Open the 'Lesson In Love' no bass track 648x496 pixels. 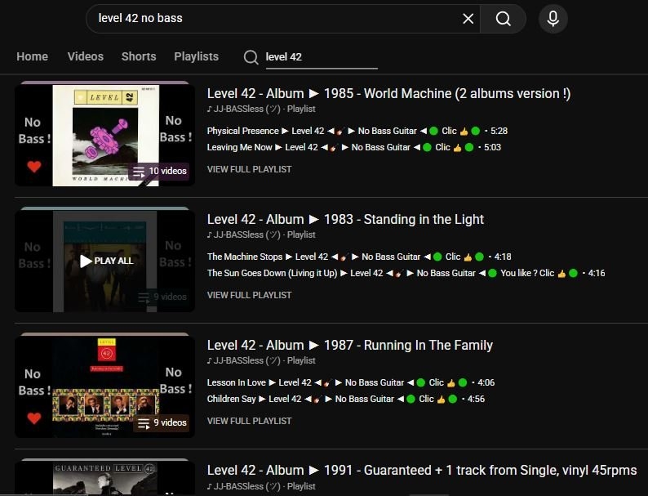click(350, 382)
